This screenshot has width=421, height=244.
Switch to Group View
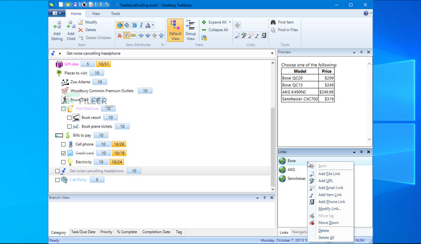click(x=190, y=30)
